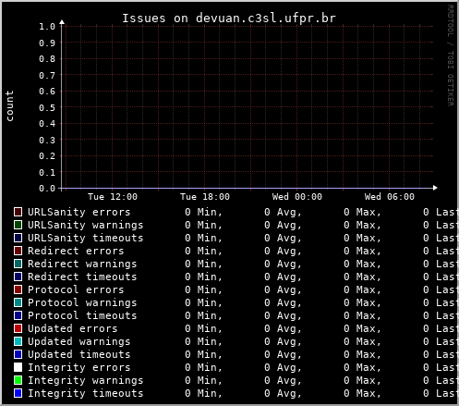Select the Protocol timeouts legend label
459x406 pixels.
pos(82,315)
